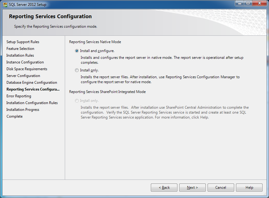Image resolution: width=269 pixels, height=198 pixels.
Task: Click the SQL Server 2012 Setup title text
Action: pyautogui.click(x=28, y=5)
